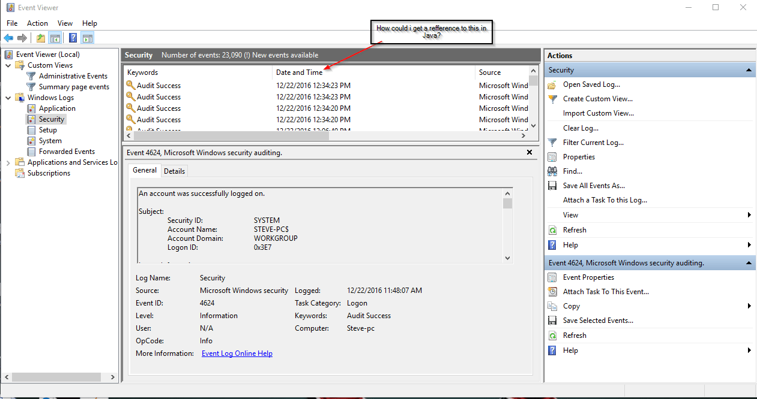
Task: Click the Application log icon in tree
Action: click(x=31, y=108)
